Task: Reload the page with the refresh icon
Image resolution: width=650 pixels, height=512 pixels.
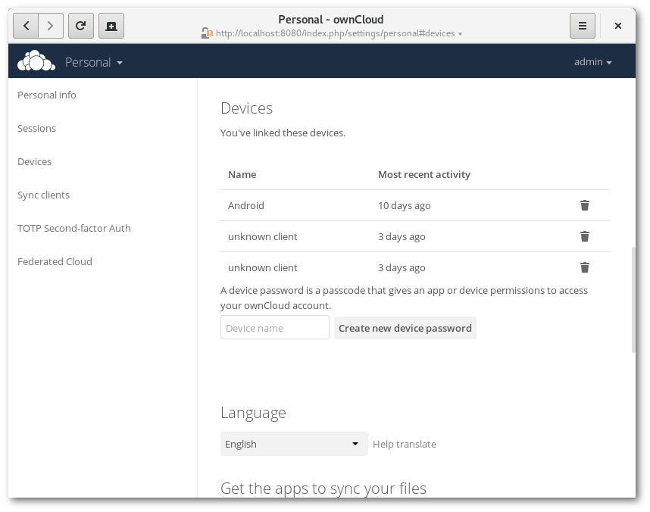Action: coord(81,25)
